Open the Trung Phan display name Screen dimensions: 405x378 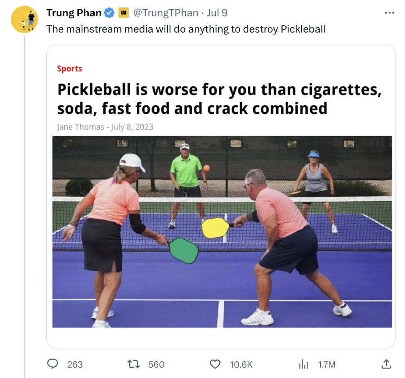(74, 13)
